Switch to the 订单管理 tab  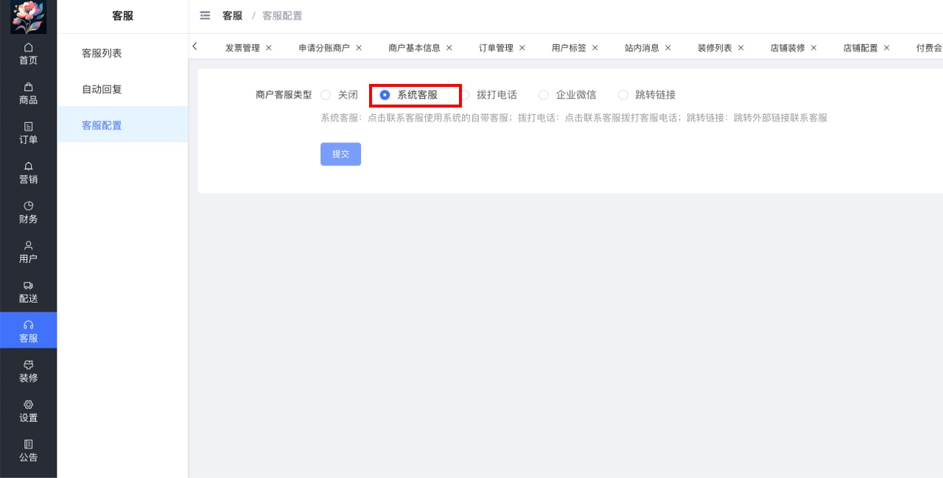point(495,48)
